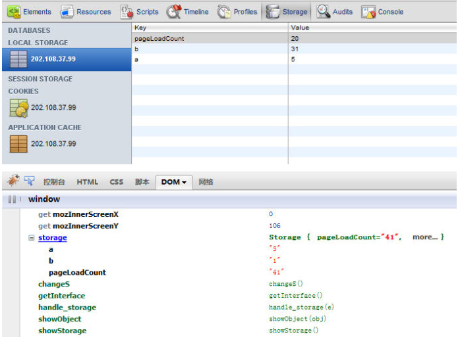
Task: Click the value 106 in DOM panel
Action: tap(275, 226)
